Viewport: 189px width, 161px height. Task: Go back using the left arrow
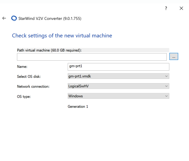pyautogui.click(x=4, y=18)
